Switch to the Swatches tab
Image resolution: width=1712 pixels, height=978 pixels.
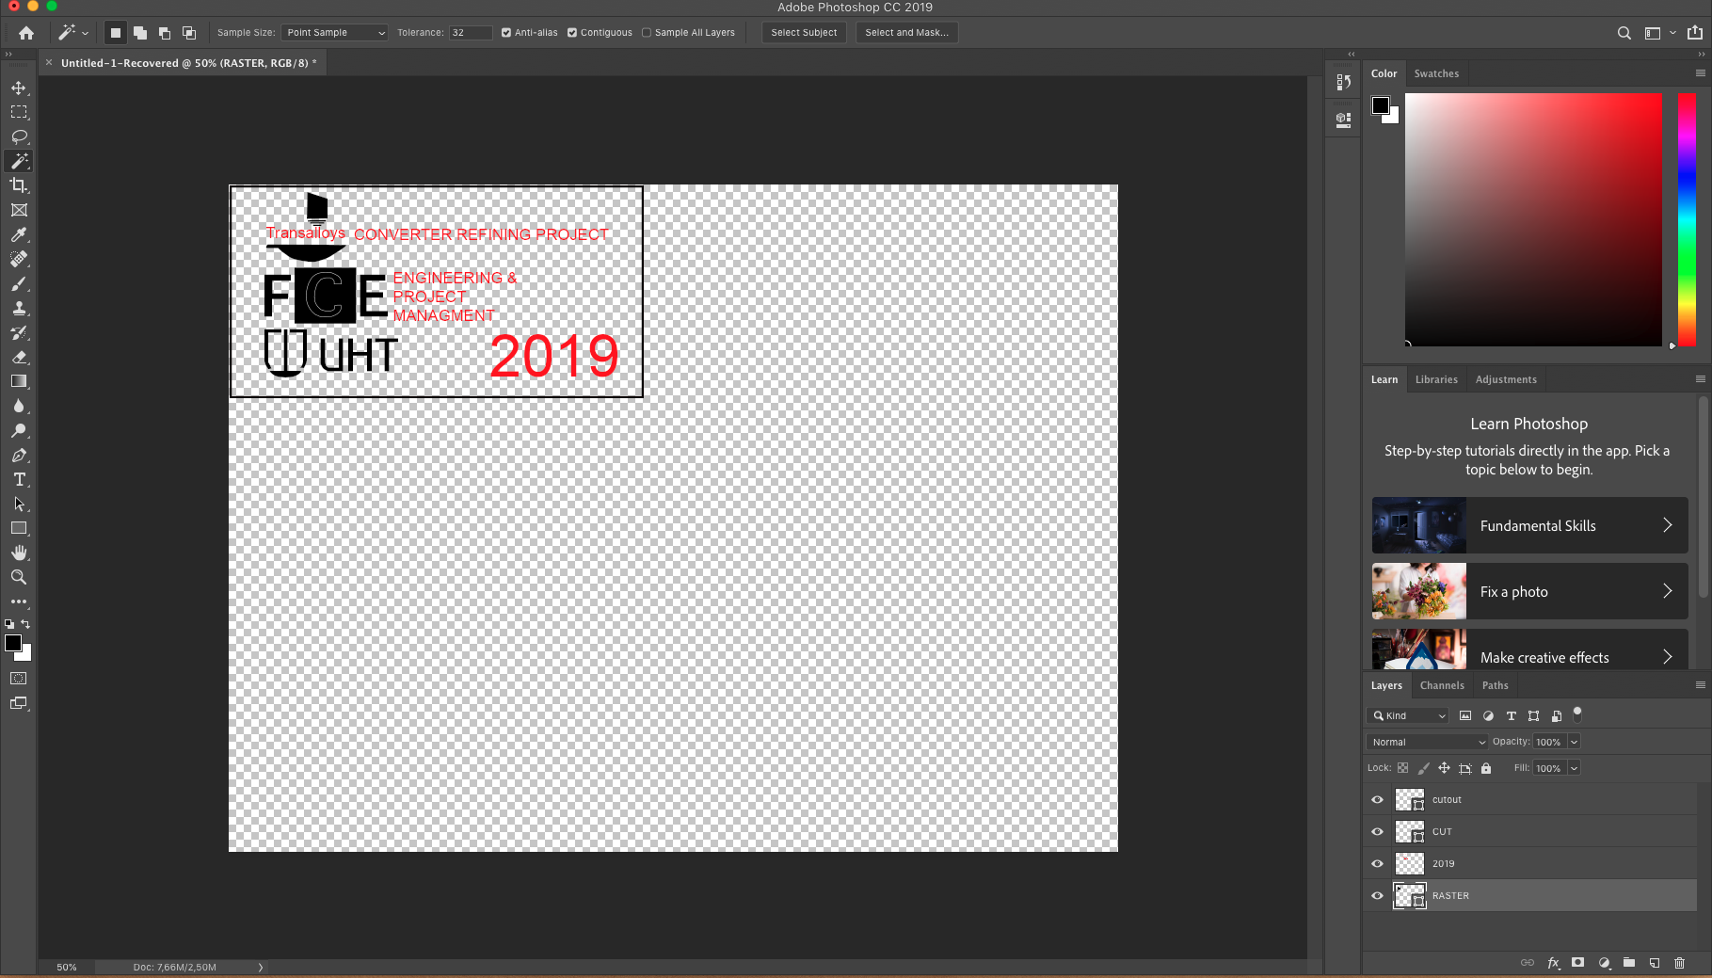click(1436, 73)
